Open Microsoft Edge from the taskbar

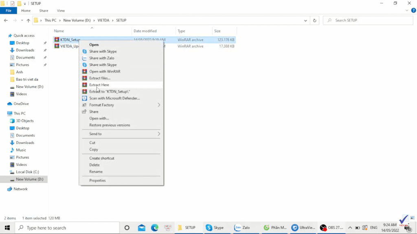pos(154,227)
